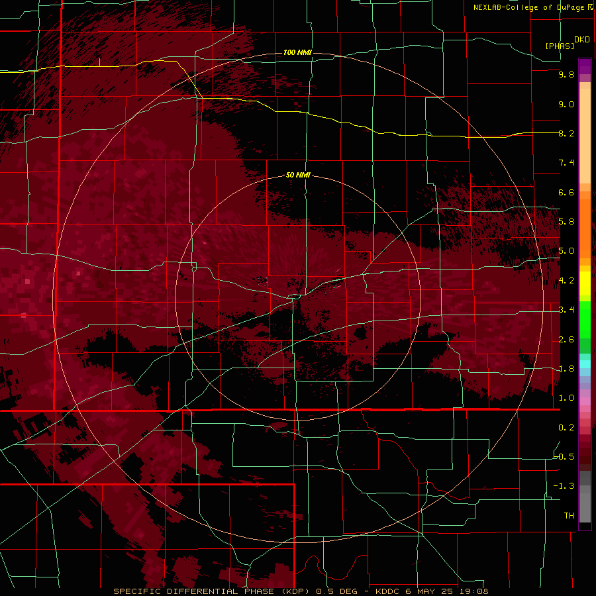Viewport: 596px width, 596px height.
Task: Click the 7.4 value on the color scale
Action: click(x=566, y=163)
